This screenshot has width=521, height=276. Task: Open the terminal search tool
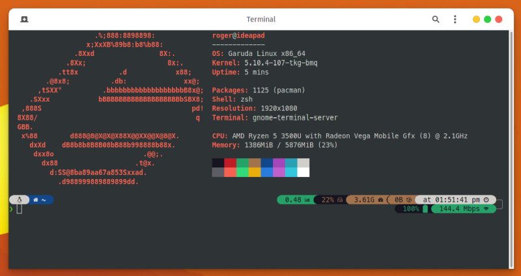436,20
